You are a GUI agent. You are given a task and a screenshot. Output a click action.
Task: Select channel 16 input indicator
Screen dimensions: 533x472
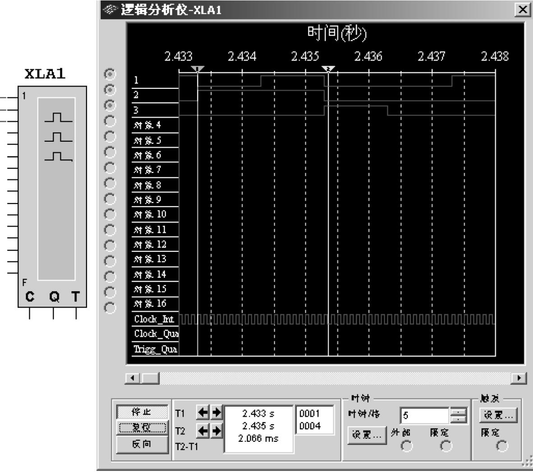coord(110,308)
